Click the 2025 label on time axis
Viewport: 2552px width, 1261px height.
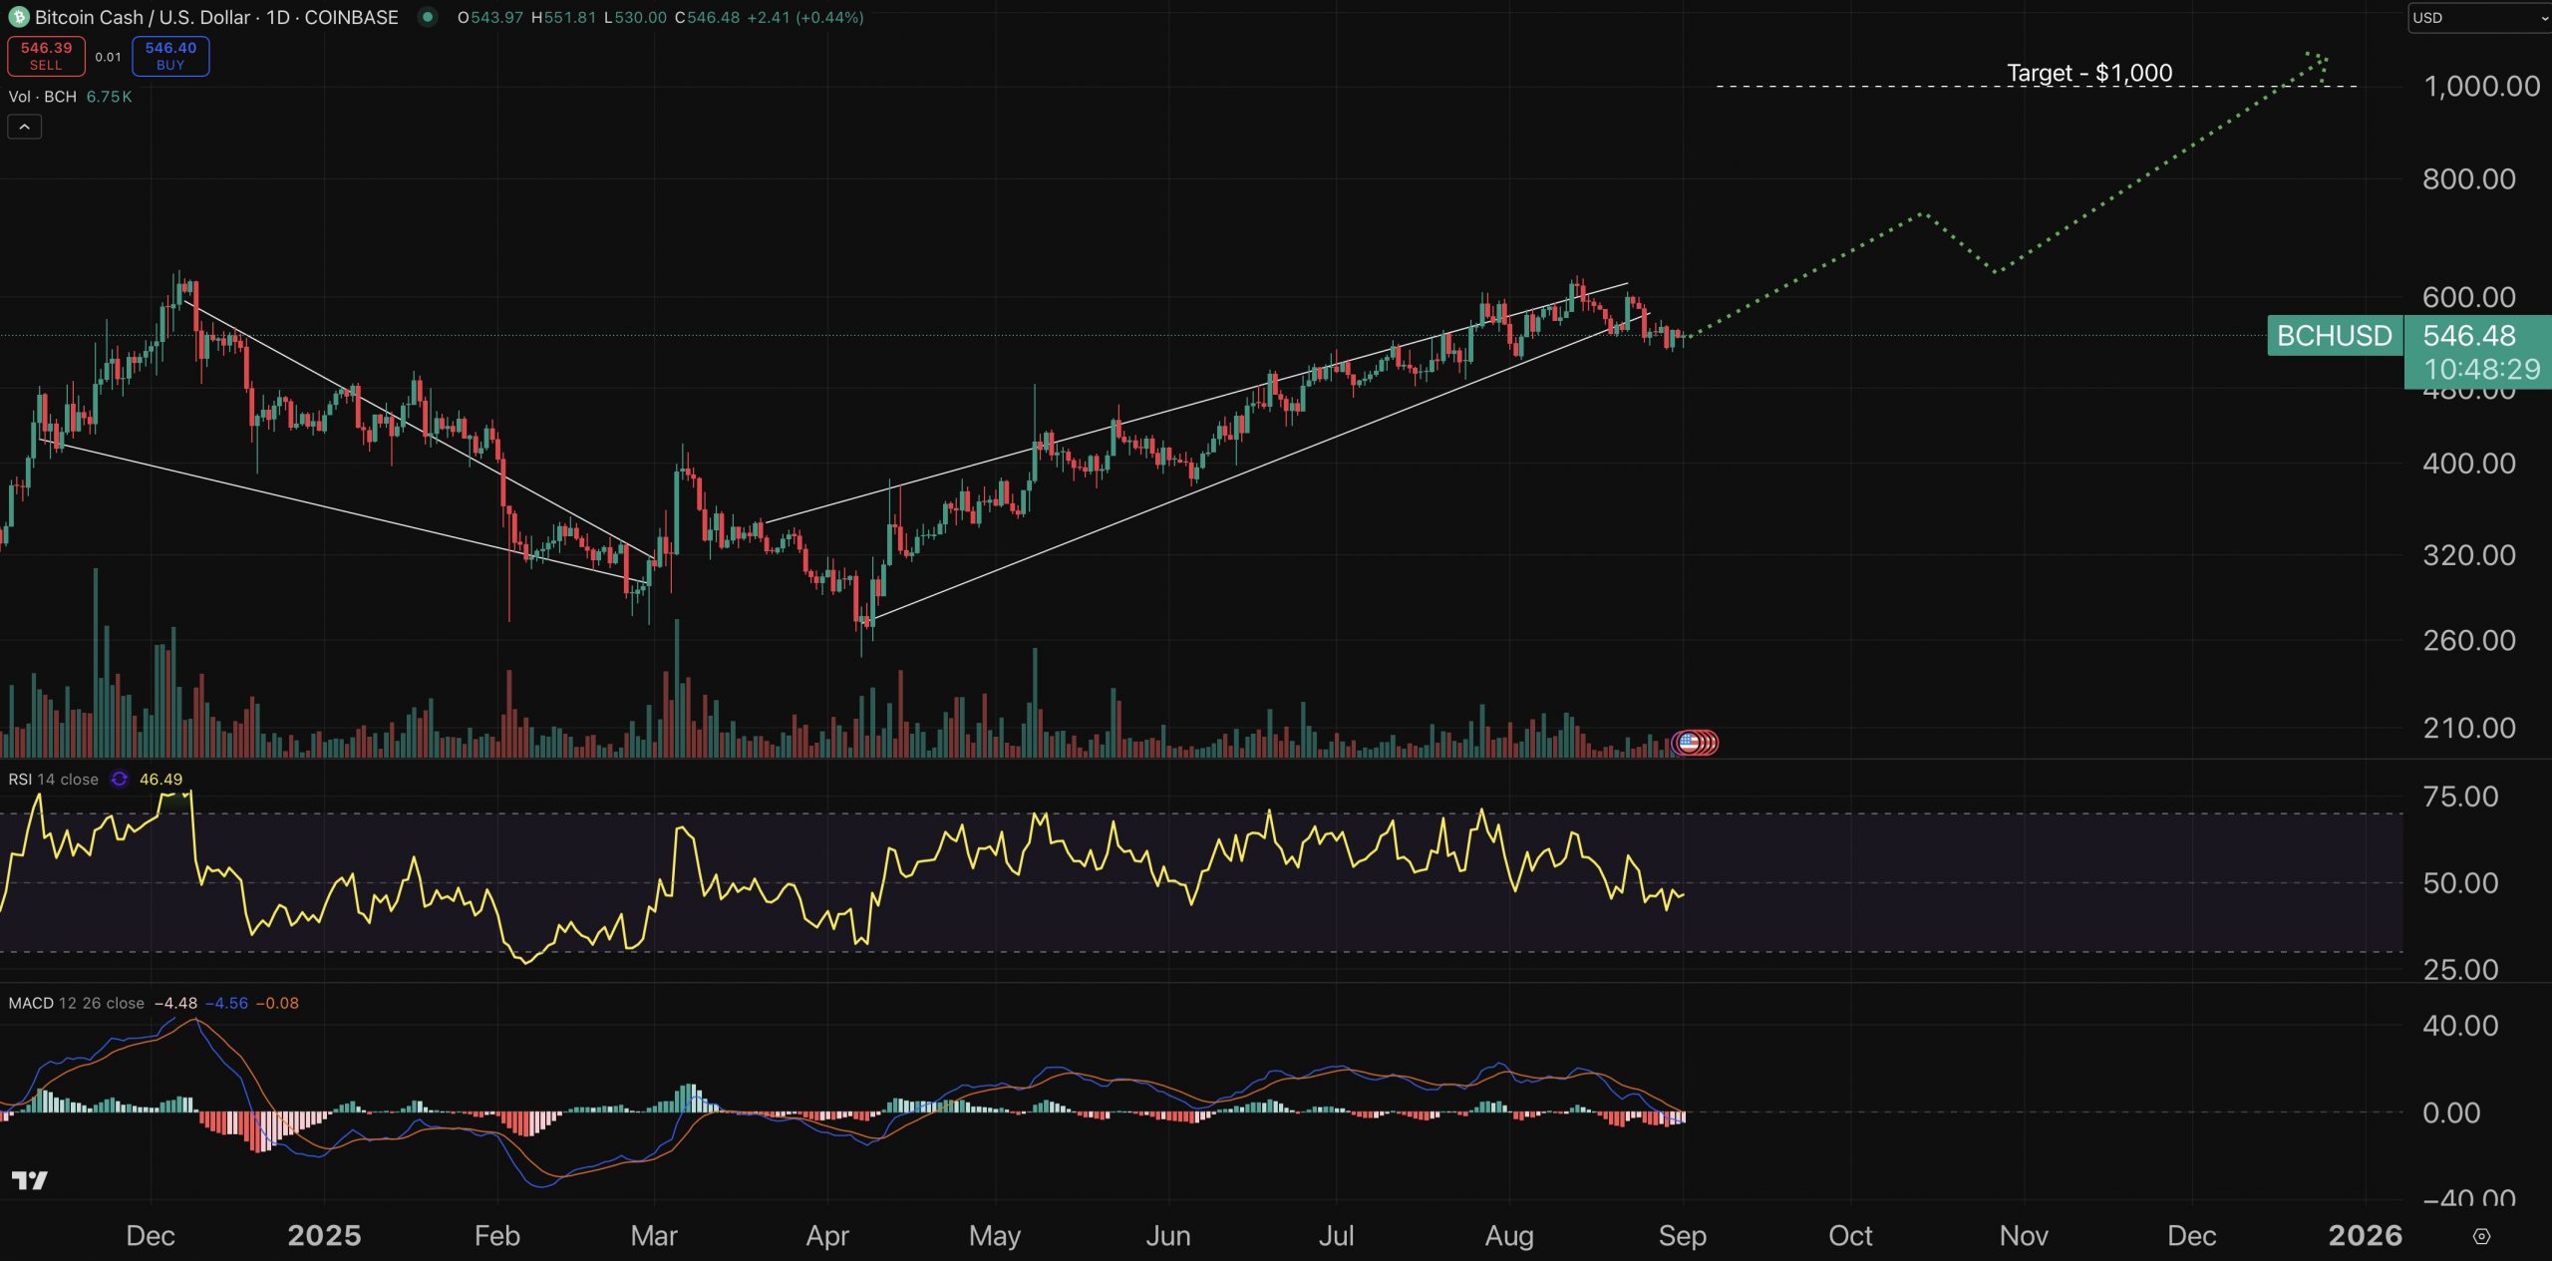pyautogui.click(x=324, y=1236)
